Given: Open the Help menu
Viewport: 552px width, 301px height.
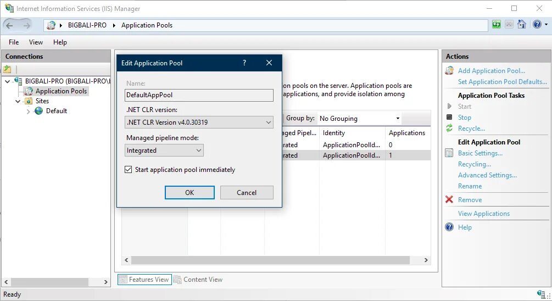Looking at the screenshot, I should point(60,42).
